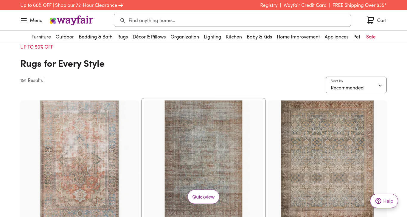
Task: Open the Furniture category
Action: click(41, 37)
